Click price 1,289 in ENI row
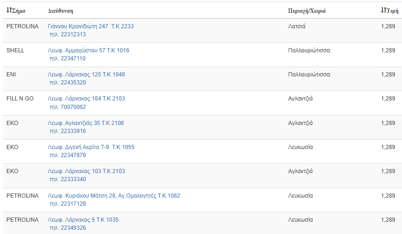 388,75
